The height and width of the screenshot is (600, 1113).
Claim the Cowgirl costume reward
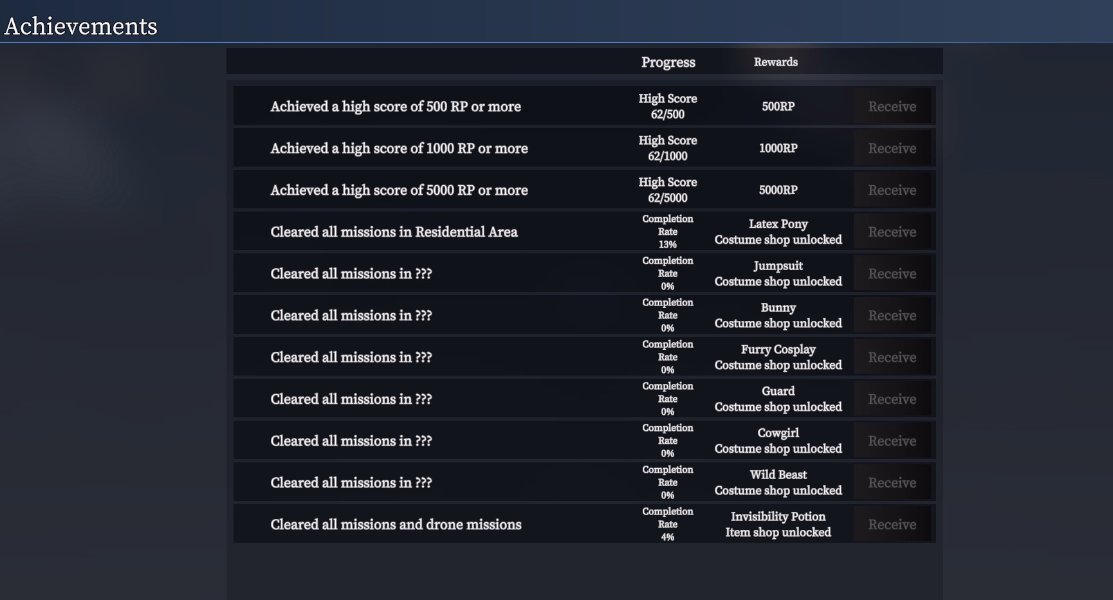tap(892, 441)
